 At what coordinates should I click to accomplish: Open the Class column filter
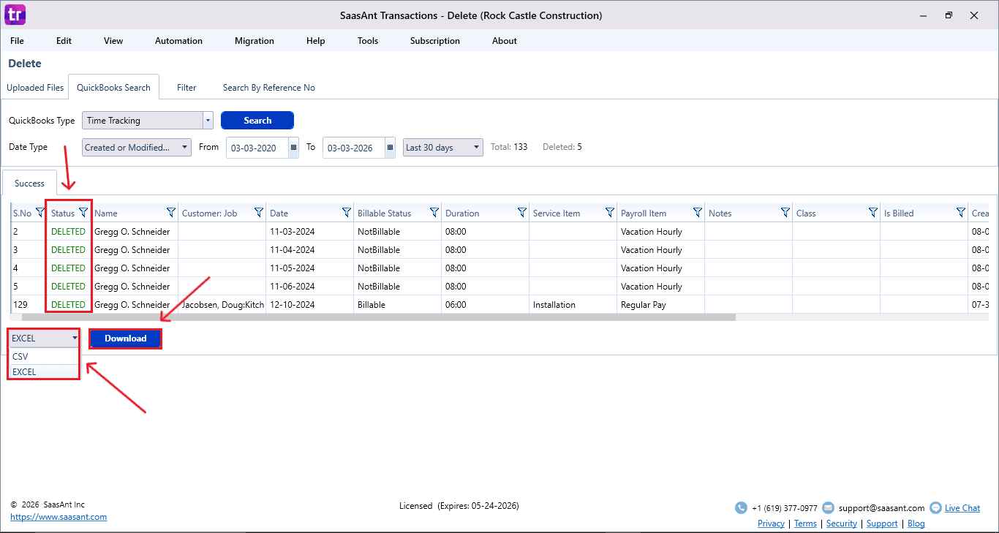pos(873,213)
